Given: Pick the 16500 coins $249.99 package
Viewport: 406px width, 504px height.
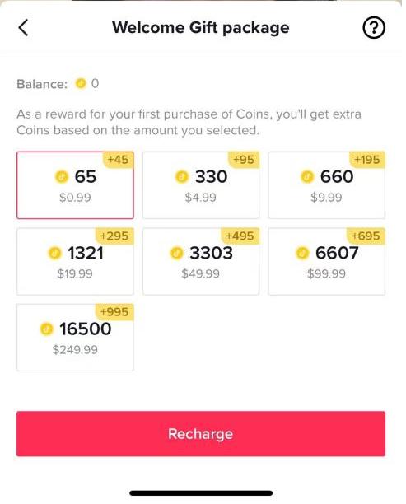Looking at the screenshot, I should tap(75, 338).
